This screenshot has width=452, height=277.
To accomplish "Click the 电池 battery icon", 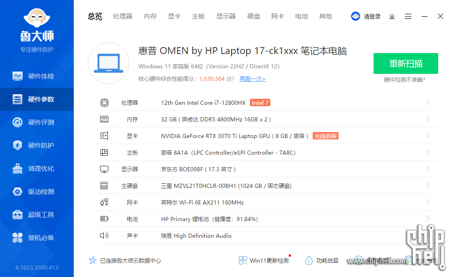I will [104, 219].
